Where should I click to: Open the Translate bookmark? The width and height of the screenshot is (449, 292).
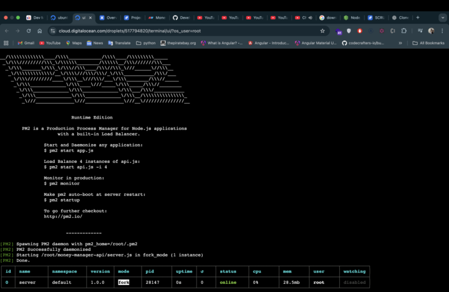point(119,43)
